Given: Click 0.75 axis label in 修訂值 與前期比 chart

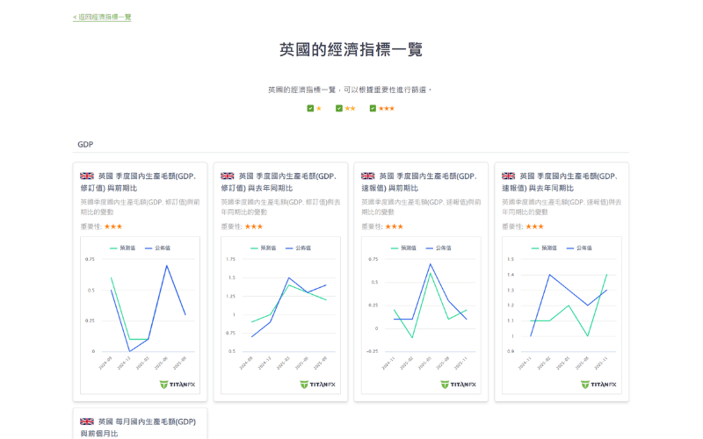Looking at the screenshot, I should tap(91, 259).
